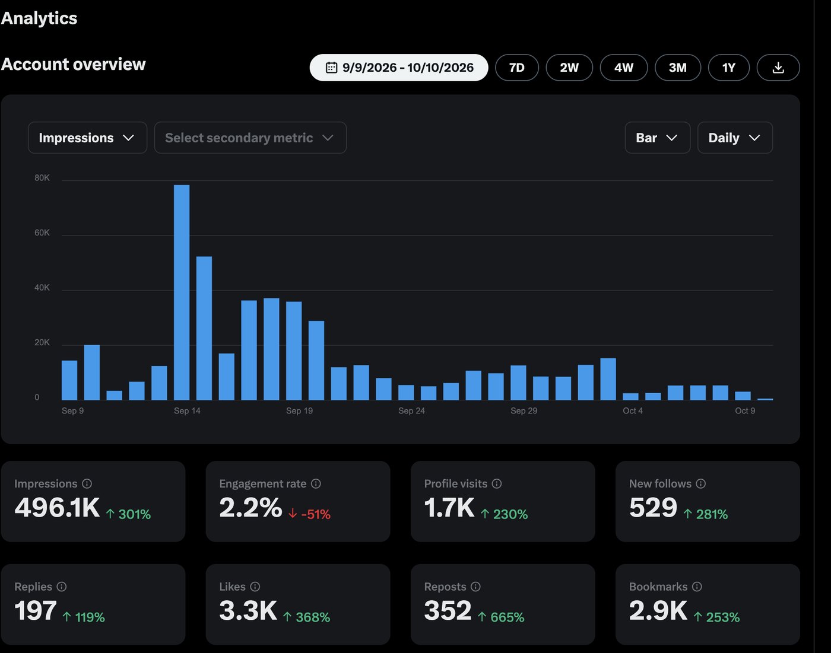
Task: Click the 1.7K profile visits value
Action: tap(449, 508)
